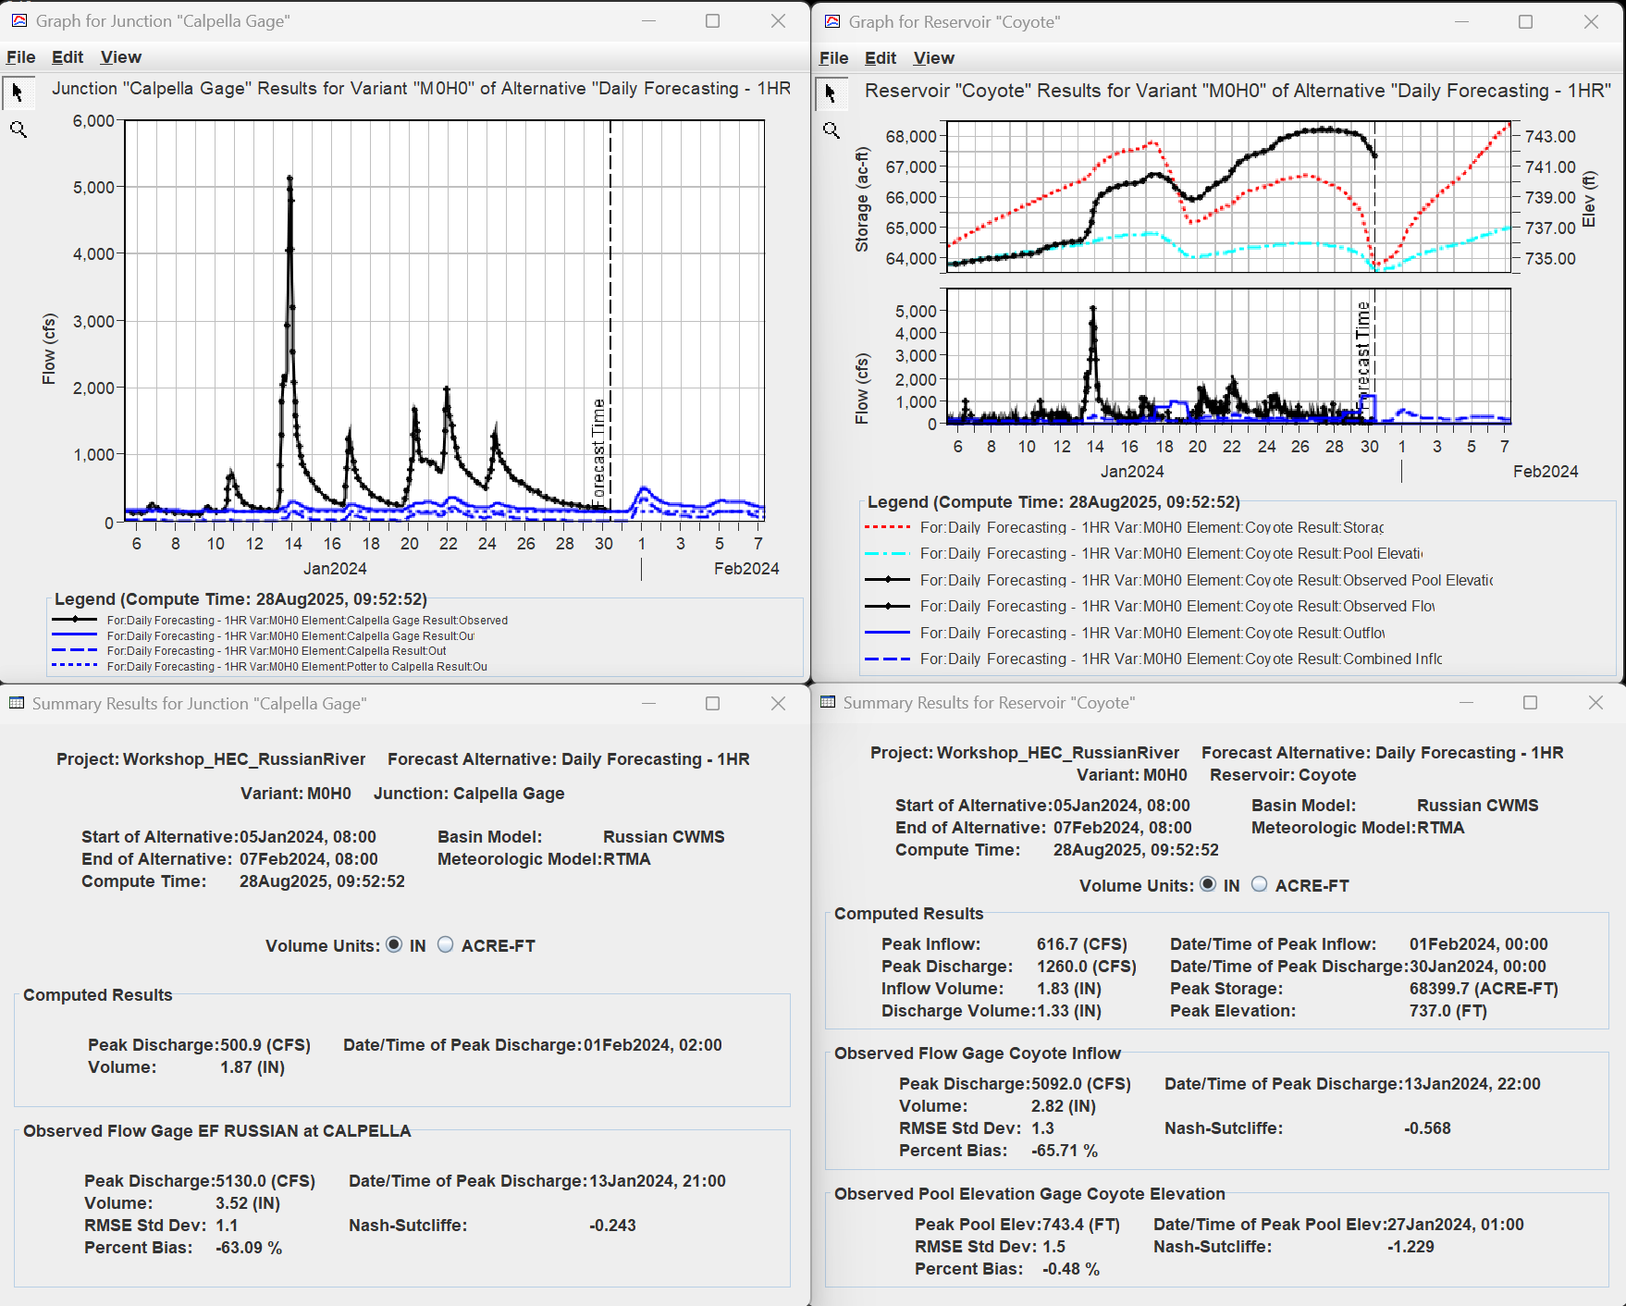The width and height of the screenshot is (1626, 1306).
Task: Click the application icon on the Coyote graph title bar
Action: click(x=831, y=21)
